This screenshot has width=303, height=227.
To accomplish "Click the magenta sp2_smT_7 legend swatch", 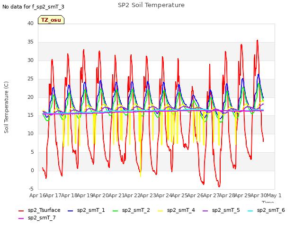I will [x=21, y=218].
